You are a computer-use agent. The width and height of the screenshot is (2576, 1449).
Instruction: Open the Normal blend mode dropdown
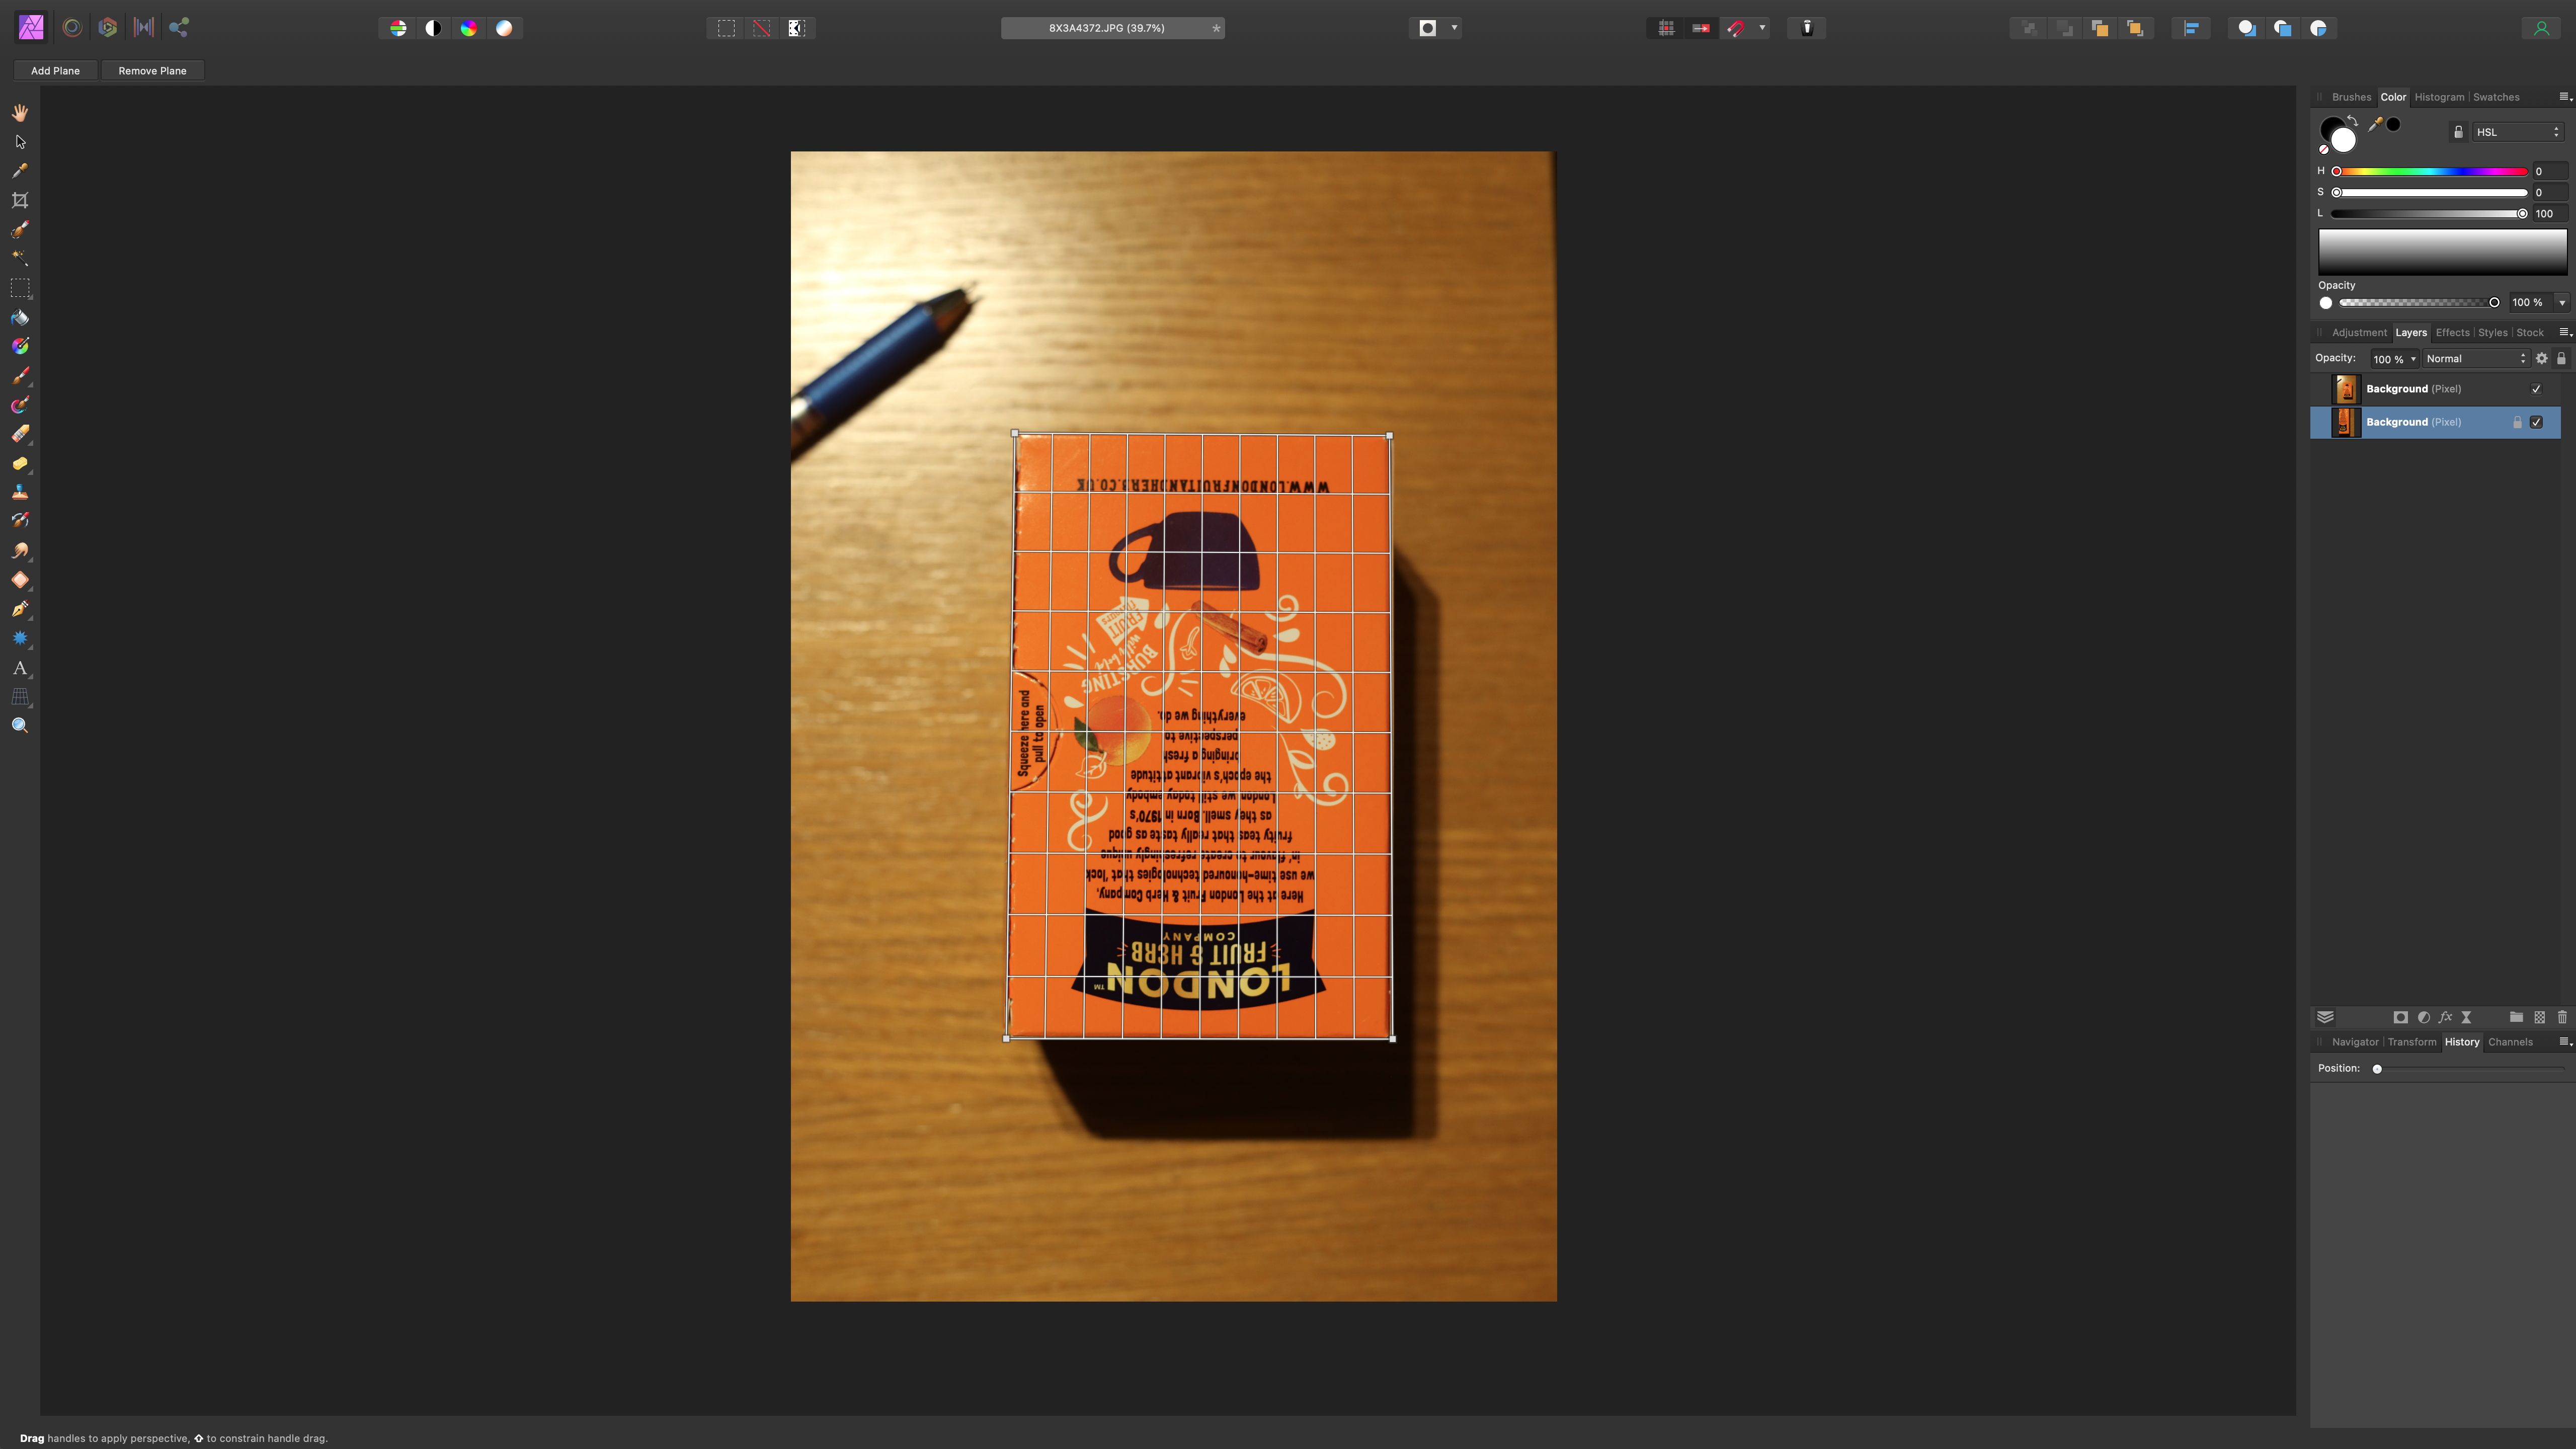[x=2475, y=358]
